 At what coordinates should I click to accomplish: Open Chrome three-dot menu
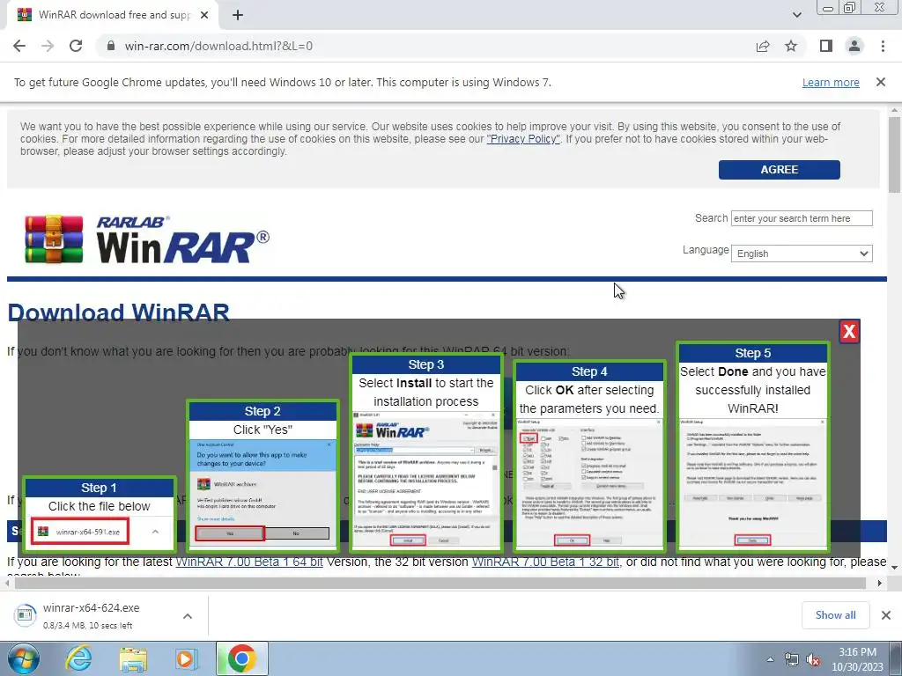(883, 46)
